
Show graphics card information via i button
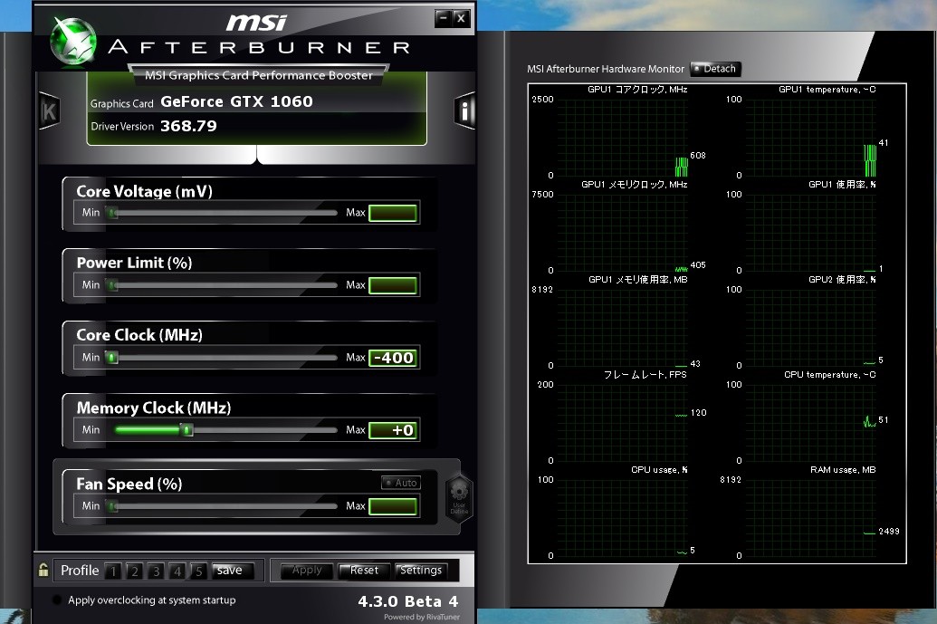(465, 110)
